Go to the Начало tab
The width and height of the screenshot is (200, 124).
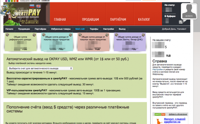click(x=9, y=29)
